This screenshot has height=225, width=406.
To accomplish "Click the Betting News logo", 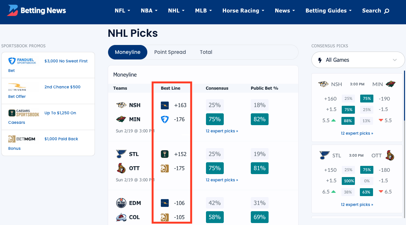I will [x=37, y=11].
